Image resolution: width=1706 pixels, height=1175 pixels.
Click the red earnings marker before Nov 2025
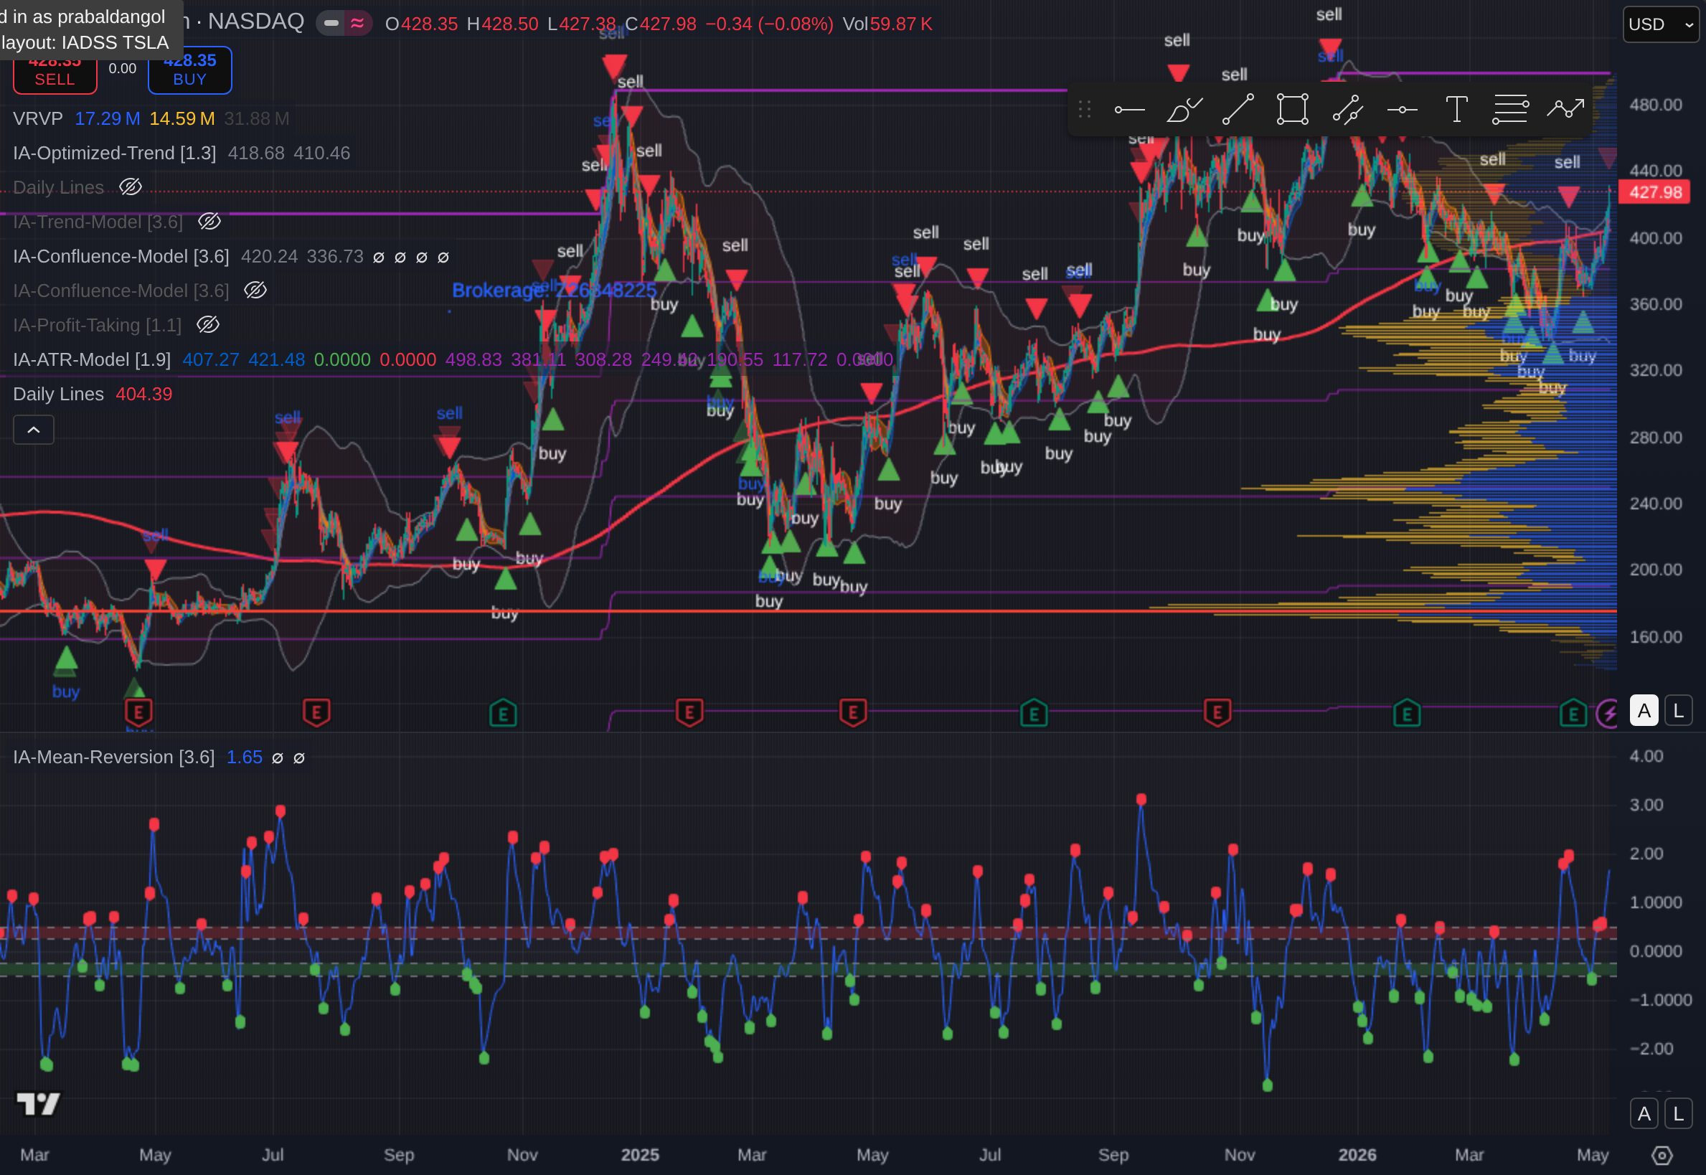(x=1217, y=712)
